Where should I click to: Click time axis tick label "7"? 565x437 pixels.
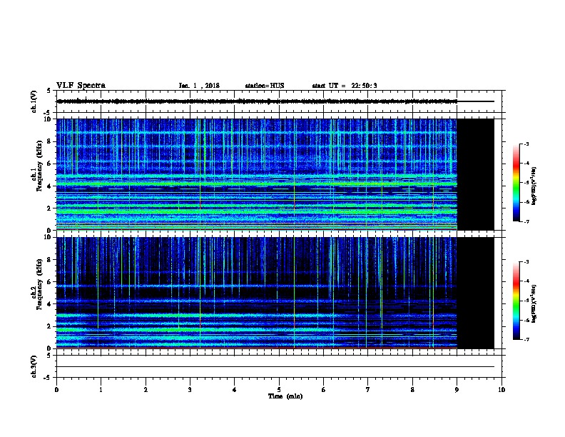click(x=368, y=390)
